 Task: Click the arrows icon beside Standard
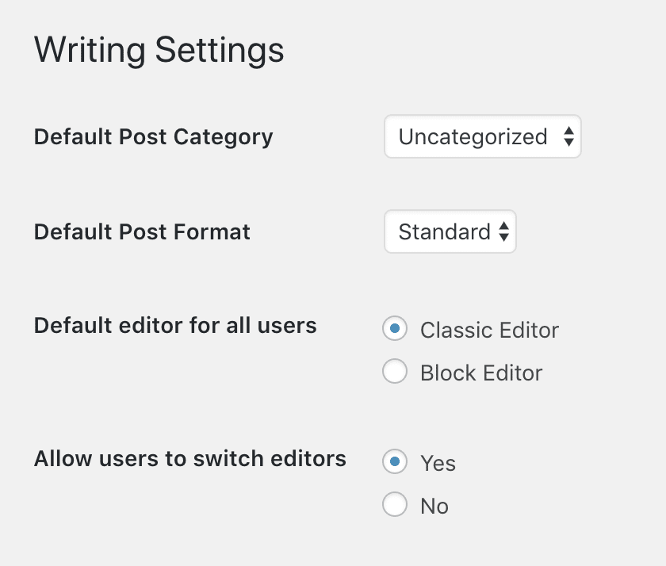pos(503,232)
